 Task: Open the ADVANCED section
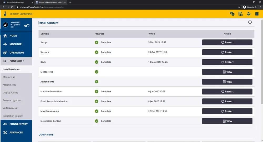tap(16, 133)
